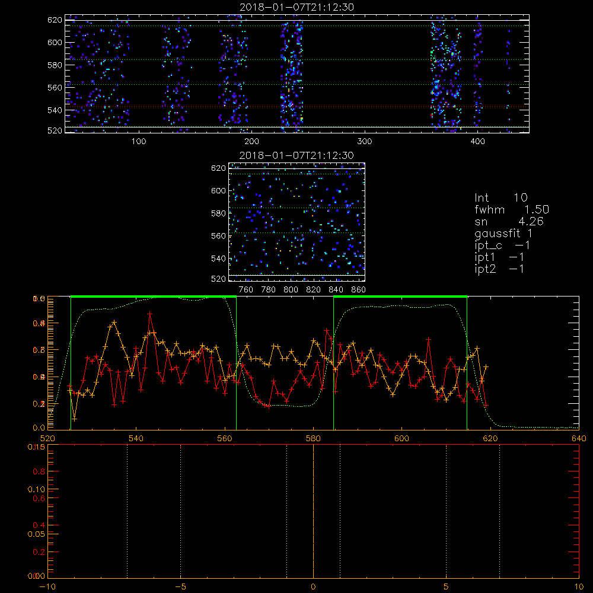
Task: Click the red peak near 543 in profile plot
Action: click(150, 314)
